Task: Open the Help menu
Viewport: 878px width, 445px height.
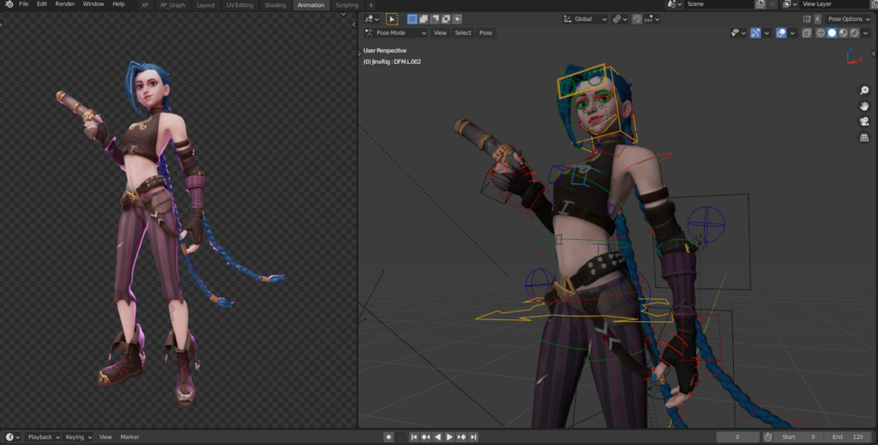Action: click(119, 3)
